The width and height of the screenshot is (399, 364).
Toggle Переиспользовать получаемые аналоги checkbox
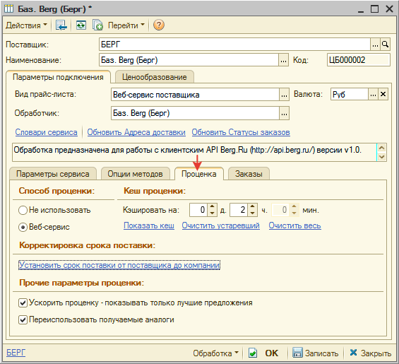point(23,319)
